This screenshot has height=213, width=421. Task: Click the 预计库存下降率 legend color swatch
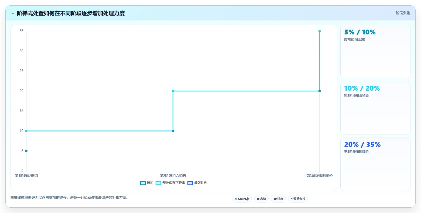pyautogui.click(x=158, y=183)
